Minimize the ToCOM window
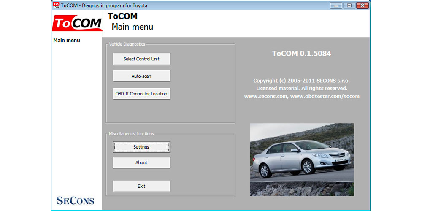The image size is (422, 211). (336, 5)
